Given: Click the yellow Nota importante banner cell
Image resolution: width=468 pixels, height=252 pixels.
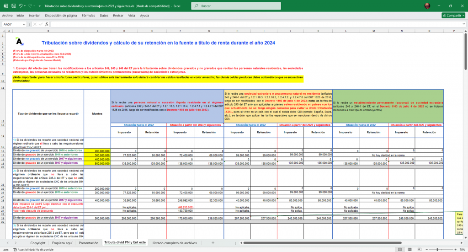Looking at the screenshot, I should click(x=158, y=79).
